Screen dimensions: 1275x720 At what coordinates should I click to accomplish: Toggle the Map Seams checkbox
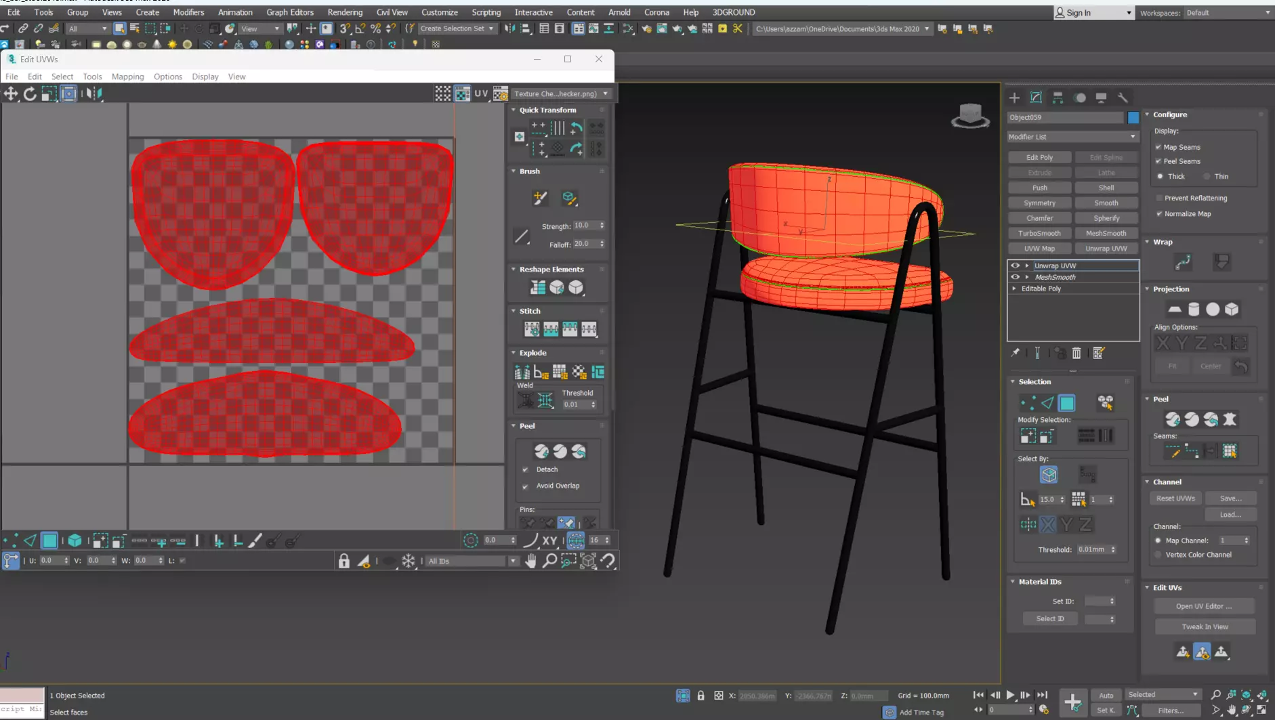click(x=1158, y=147)
